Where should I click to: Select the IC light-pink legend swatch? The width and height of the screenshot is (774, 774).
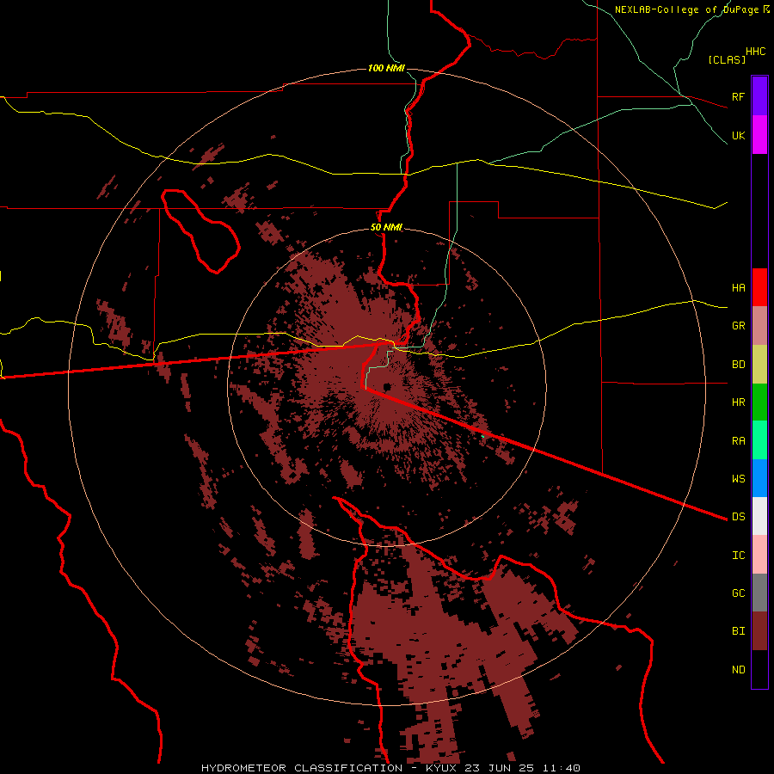(x=759, y=555)
